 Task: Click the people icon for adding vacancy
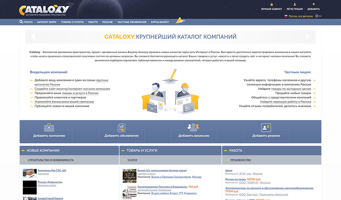click(193, 127)
